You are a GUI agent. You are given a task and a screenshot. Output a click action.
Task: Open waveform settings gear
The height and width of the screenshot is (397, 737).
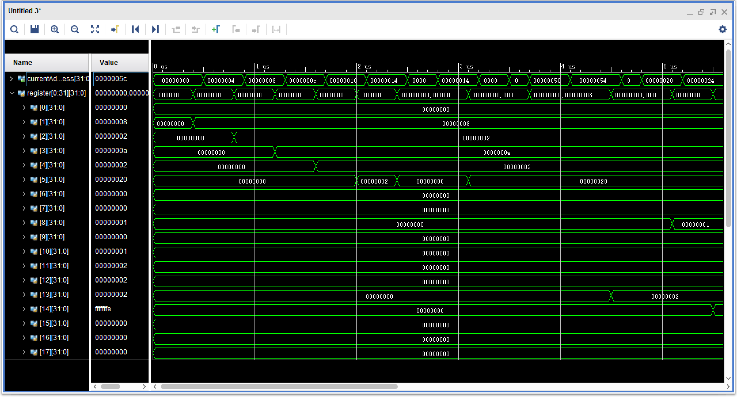click(722, 29)
